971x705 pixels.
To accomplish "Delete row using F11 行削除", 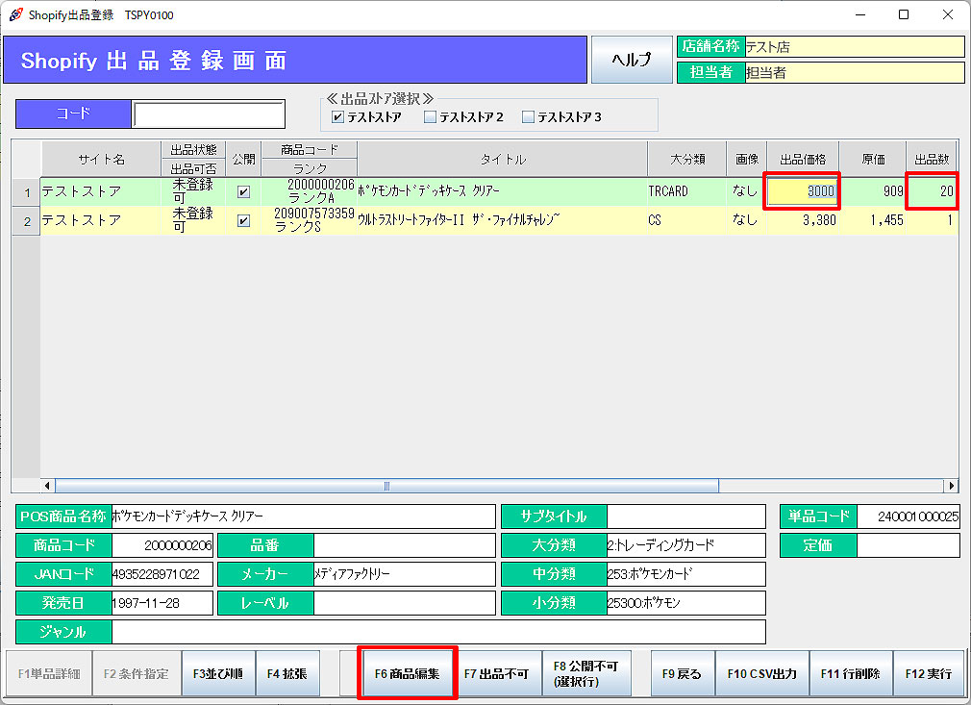I will pos(850,673).
